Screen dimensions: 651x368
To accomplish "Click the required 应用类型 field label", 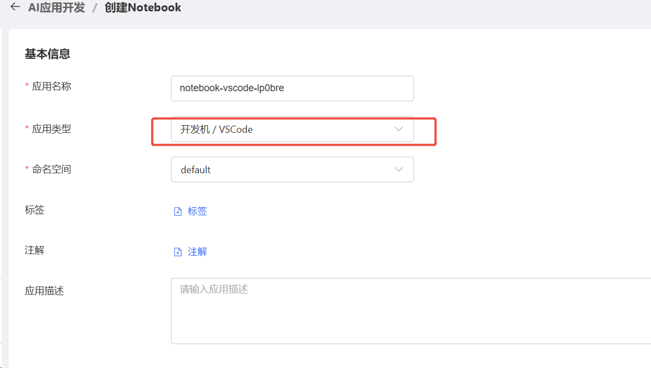I will pyautogui.click(x=51, y=129).
